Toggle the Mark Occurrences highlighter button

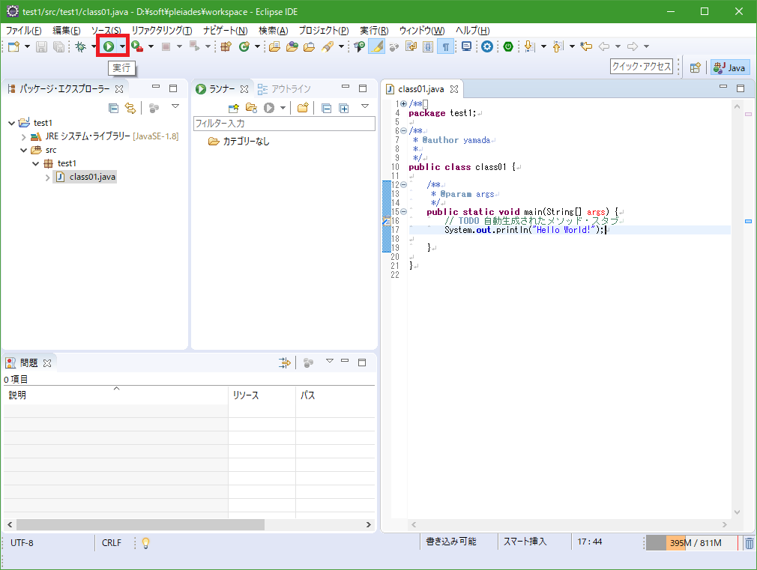tap(377, 46)
